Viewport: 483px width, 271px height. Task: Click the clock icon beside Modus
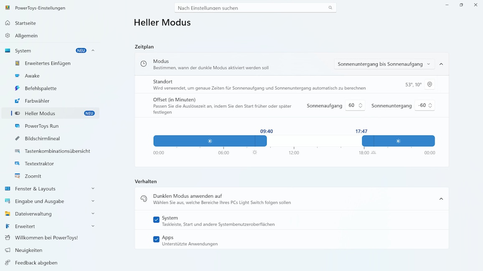(x=144, y=64)
